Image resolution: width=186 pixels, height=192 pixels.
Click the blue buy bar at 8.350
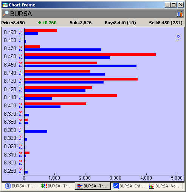pyautogui.click(x=36, y=131)
